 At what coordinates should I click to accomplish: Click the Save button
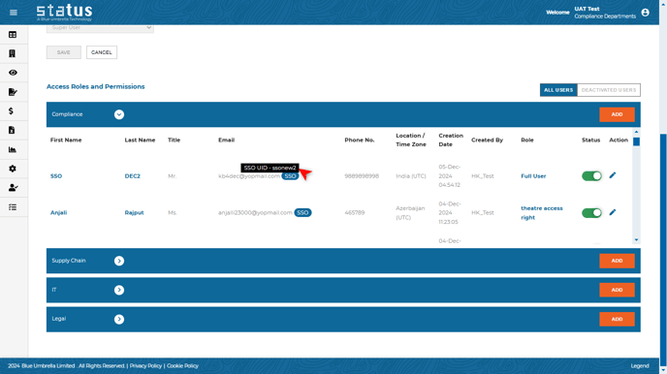click(64, 52)
